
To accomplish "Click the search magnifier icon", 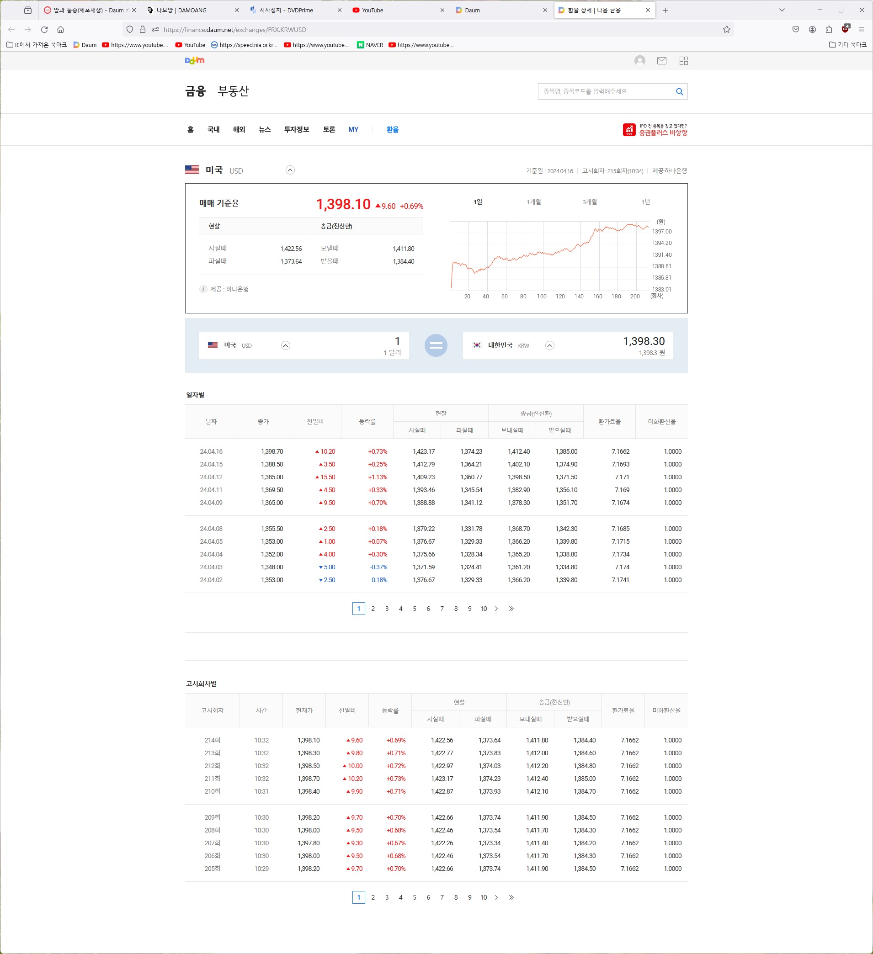I will coord(679,91).
